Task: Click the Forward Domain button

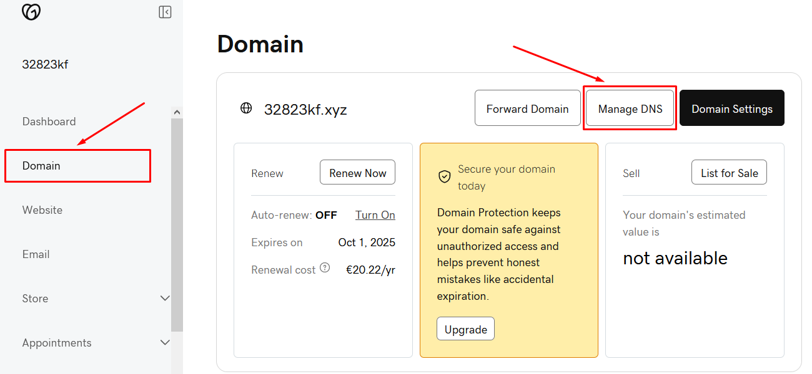Action: point(527,108)
